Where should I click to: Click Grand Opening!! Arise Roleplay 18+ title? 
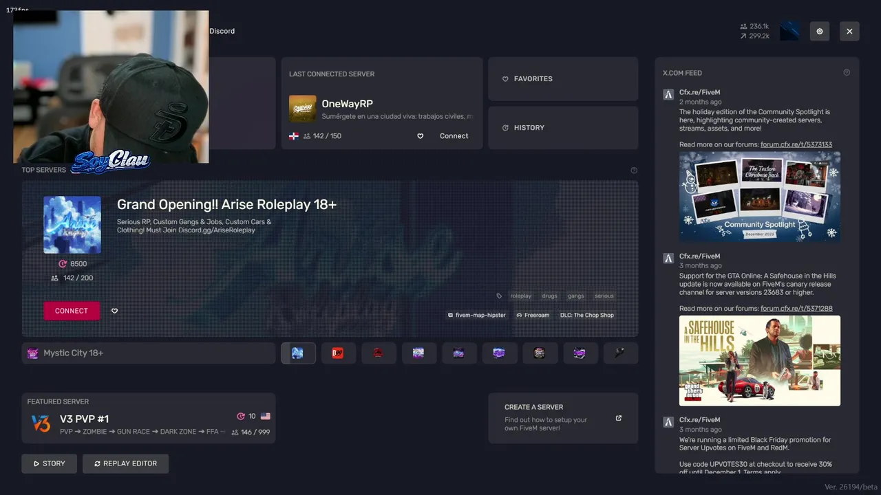point(226,204)
